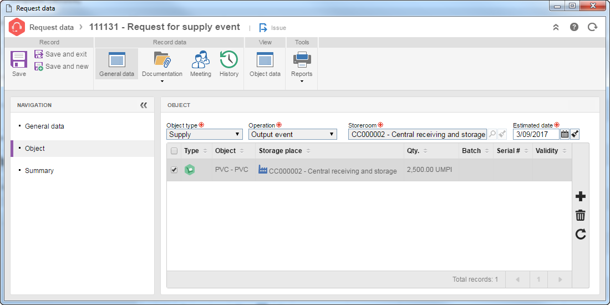
Task: Delete selected object with trash icon
Action: (581, 216)
